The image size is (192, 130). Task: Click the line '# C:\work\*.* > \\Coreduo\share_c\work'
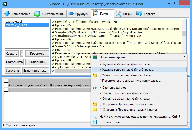(x=85, y=22)
